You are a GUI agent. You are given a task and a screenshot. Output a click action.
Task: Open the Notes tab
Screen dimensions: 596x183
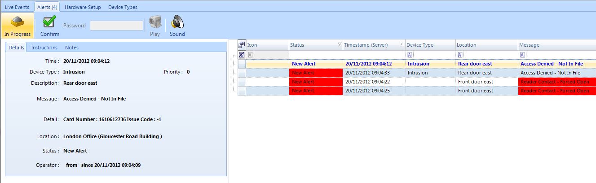point(72,48)
